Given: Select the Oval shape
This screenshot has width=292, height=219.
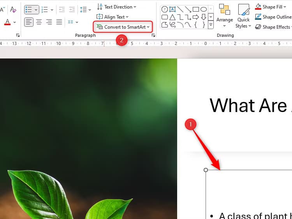Looking at the screenshot, I should point(204,9).
